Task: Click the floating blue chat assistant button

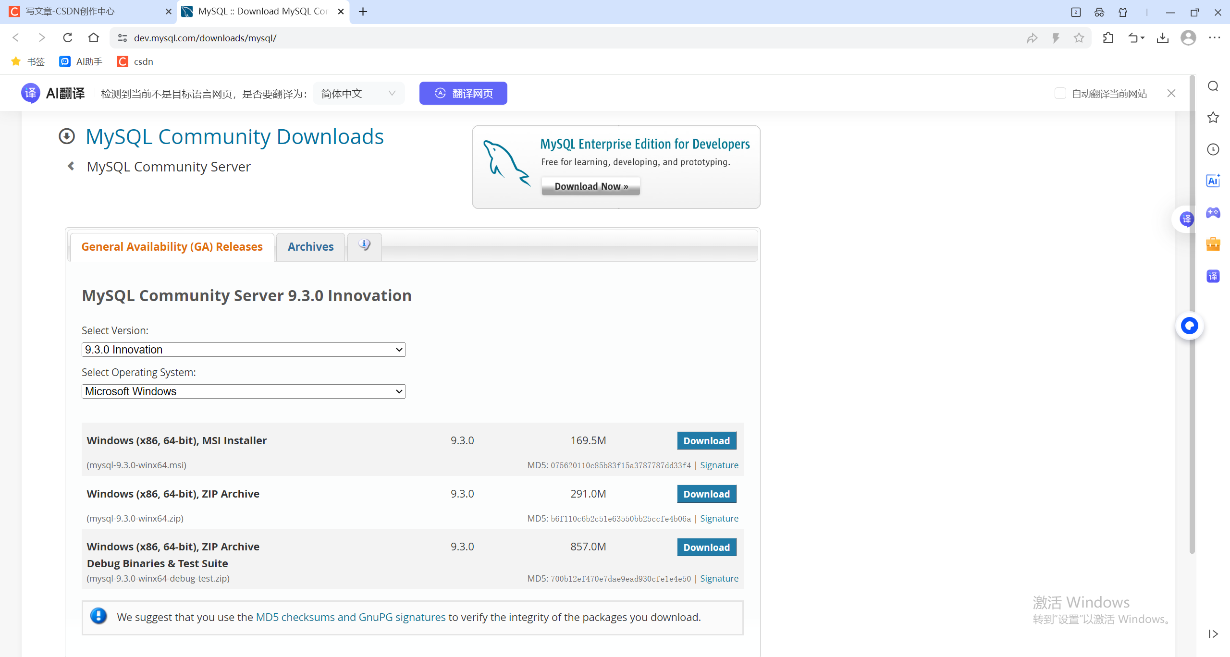Action: [1190, 326]
